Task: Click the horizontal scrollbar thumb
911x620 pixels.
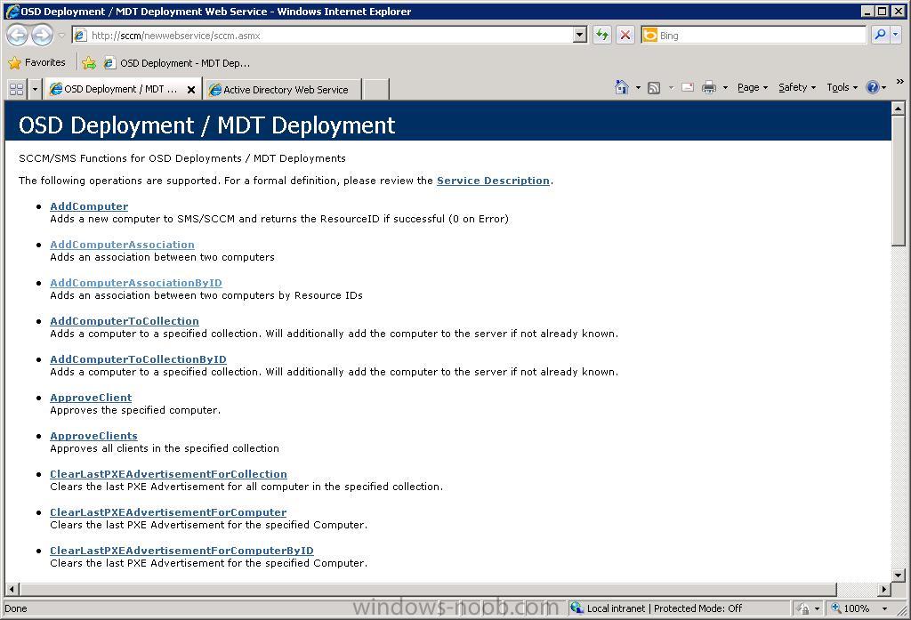Action: (427, 589)
